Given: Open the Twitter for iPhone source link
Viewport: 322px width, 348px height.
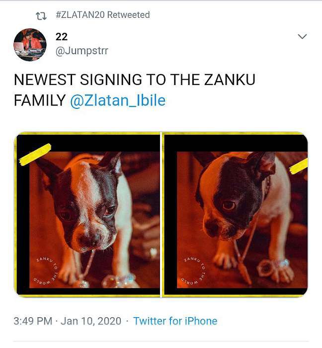Looking at the screenshot, I should tap(175, 321).
